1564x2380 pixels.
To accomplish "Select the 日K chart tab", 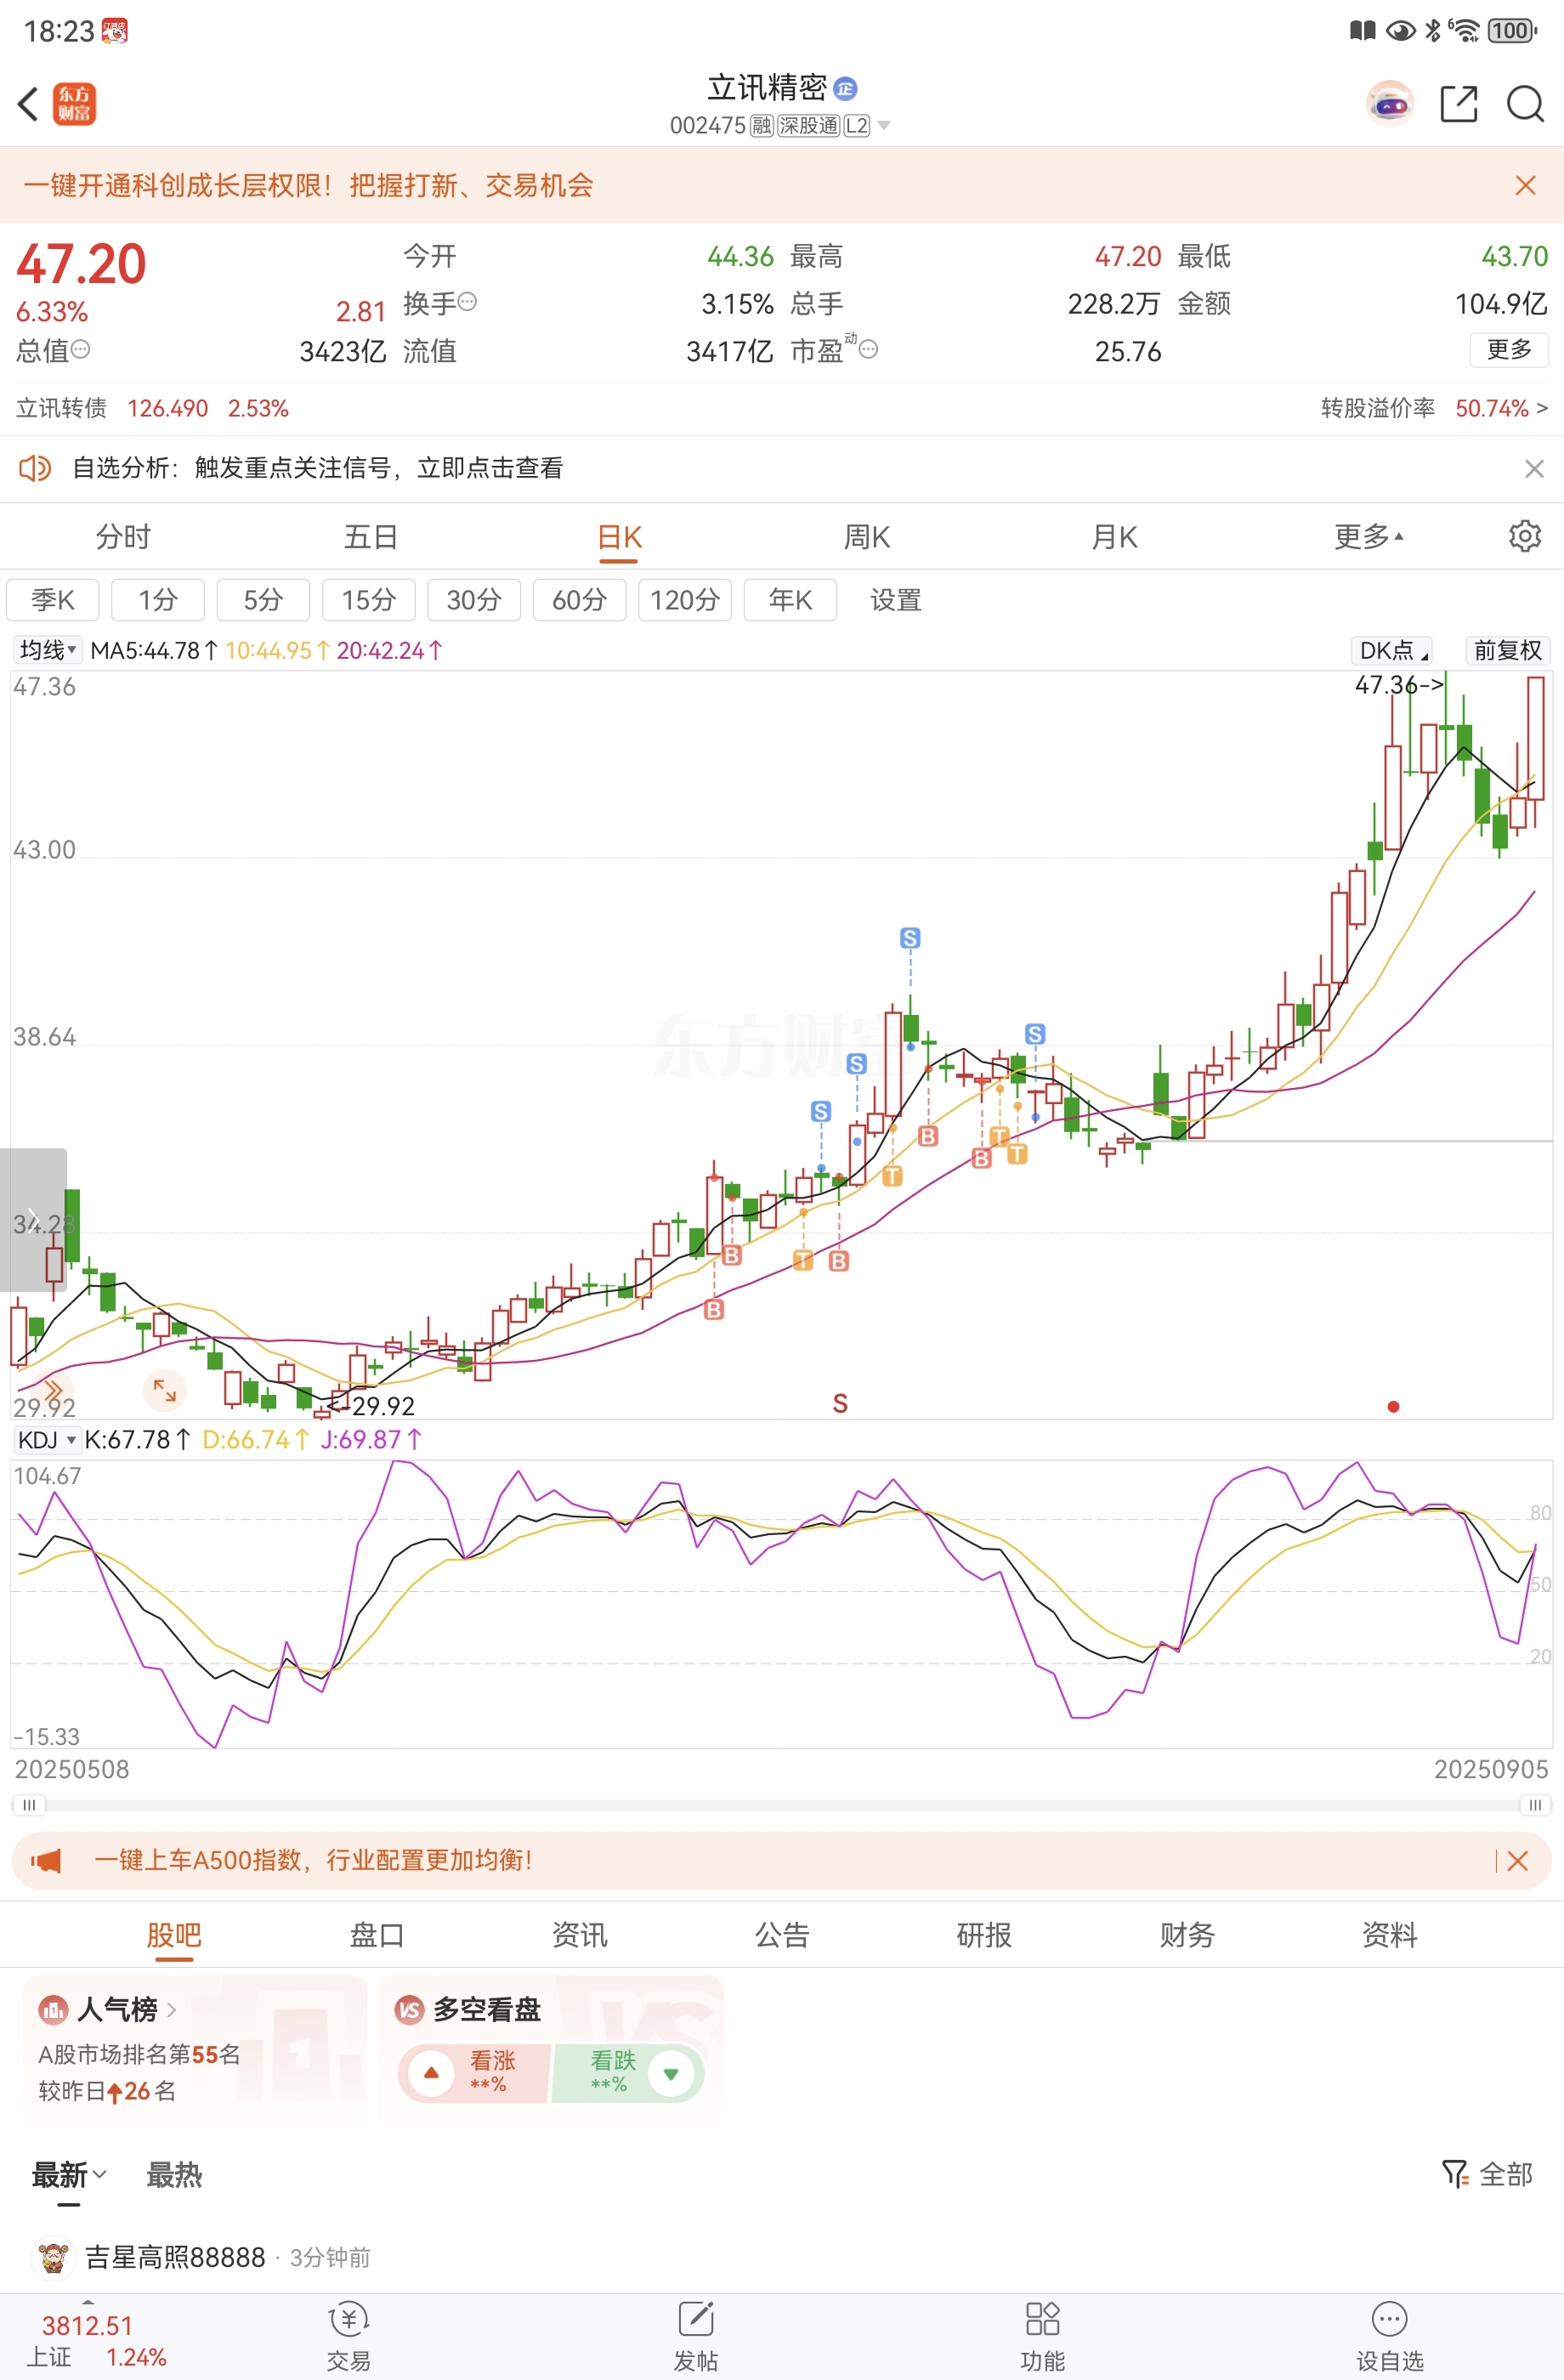I will 619,537.
